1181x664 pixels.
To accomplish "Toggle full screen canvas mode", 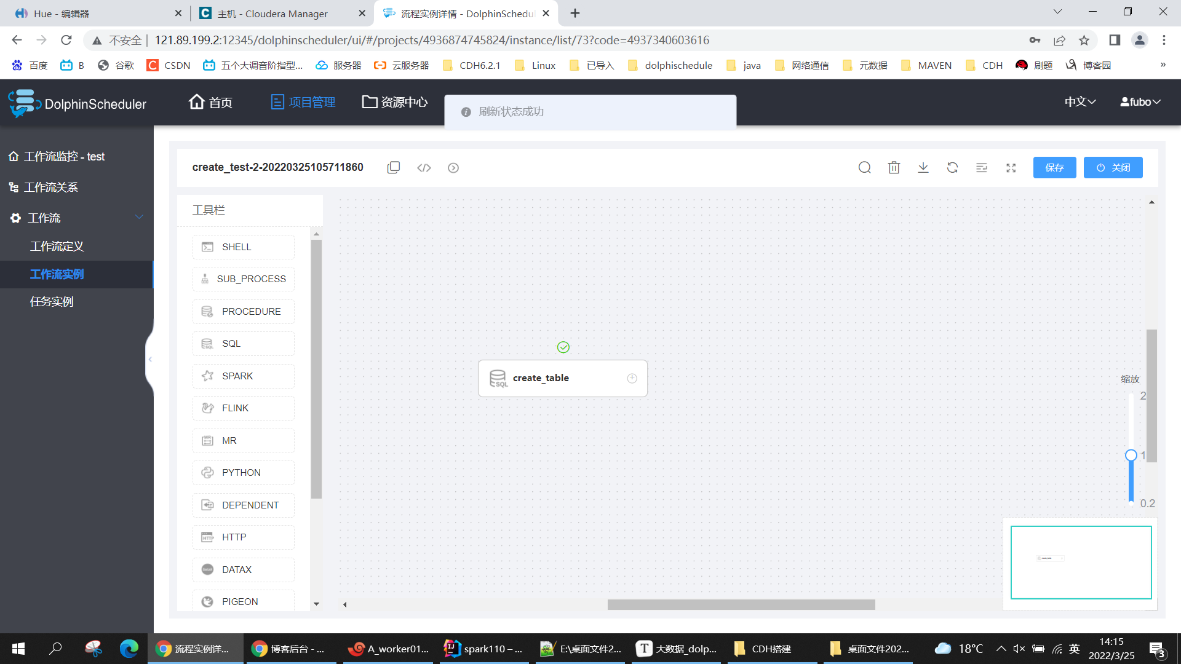I will coord(1011,167).
